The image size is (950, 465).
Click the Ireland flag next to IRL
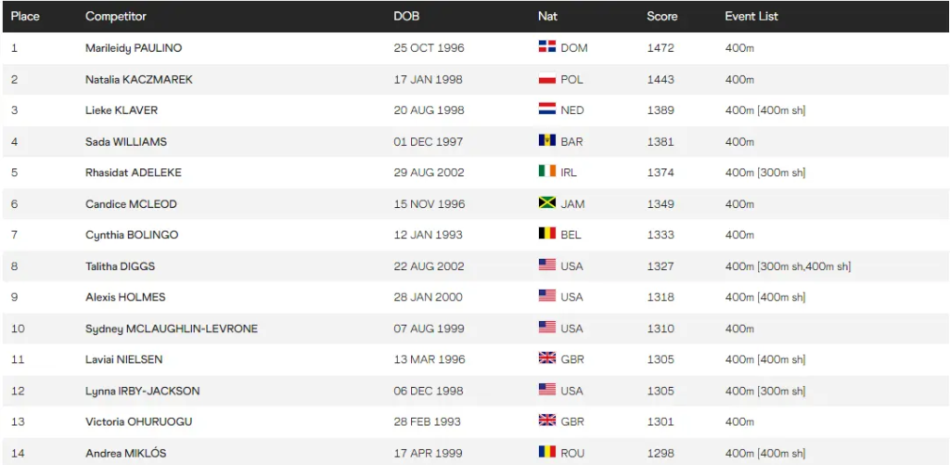tap(547, 172)
